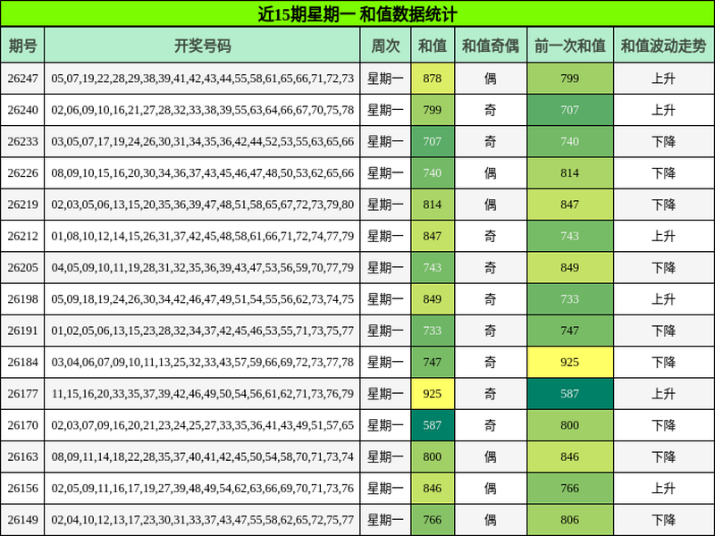Image resolution: width=715 pixels, height=536 pixels.
Task: Click the 星期一 cell in row 26247
Action: [385, 79]
